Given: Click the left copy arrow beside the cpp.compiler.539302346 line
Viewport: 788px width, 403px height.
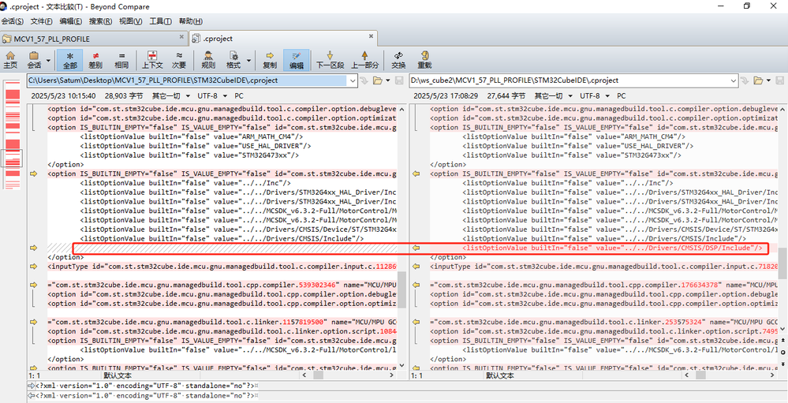Looking at the screenshot, I should 34,285.
